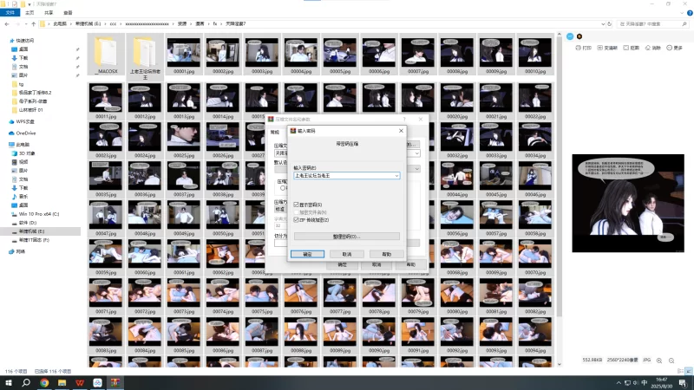The height and width of the screenshot is (390, 694).
Task: Open WPS Office from the taskbar
Action: pos(80,382)
